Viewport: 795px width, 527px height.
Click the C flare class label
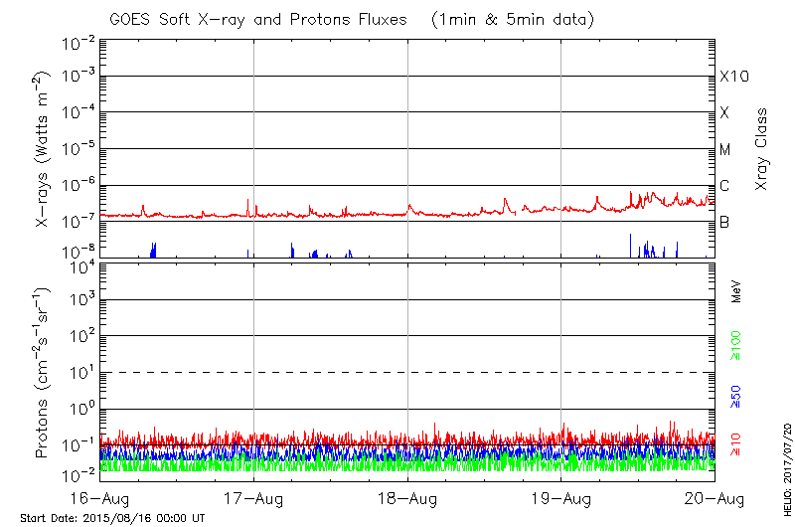click(725, 186)
